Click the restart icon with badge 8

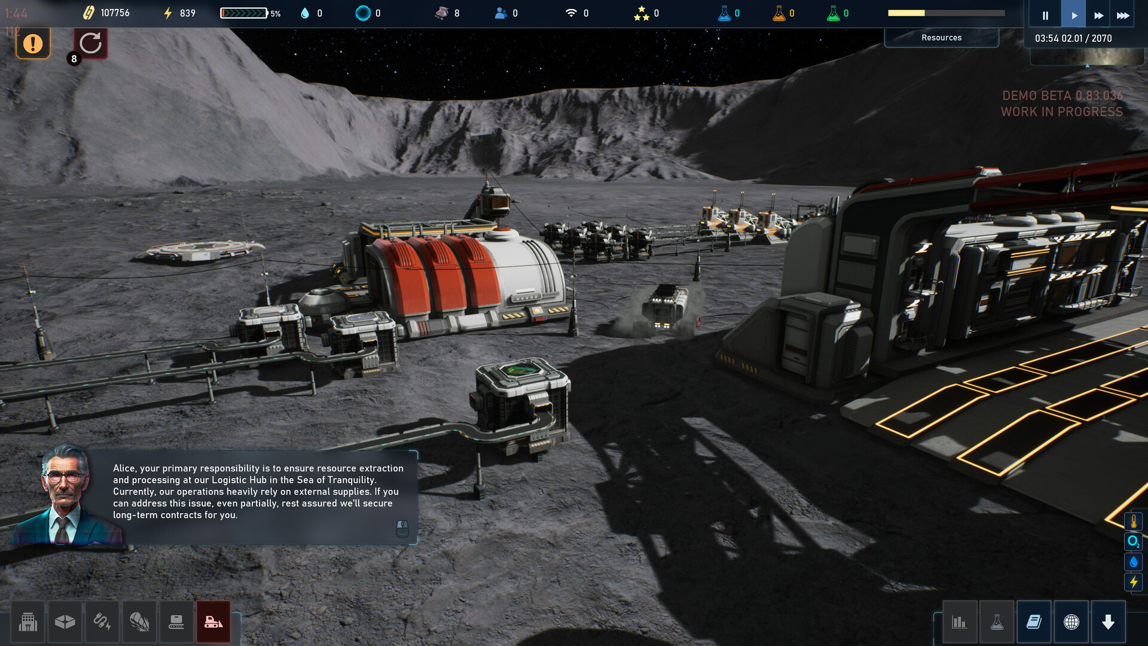click(x=90, y=42)
